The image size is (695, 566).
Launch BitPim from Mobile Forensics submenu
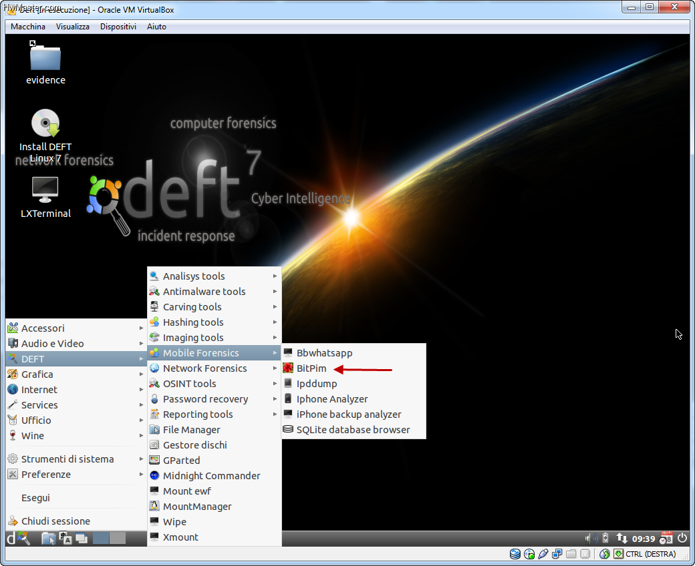[354, 368]
